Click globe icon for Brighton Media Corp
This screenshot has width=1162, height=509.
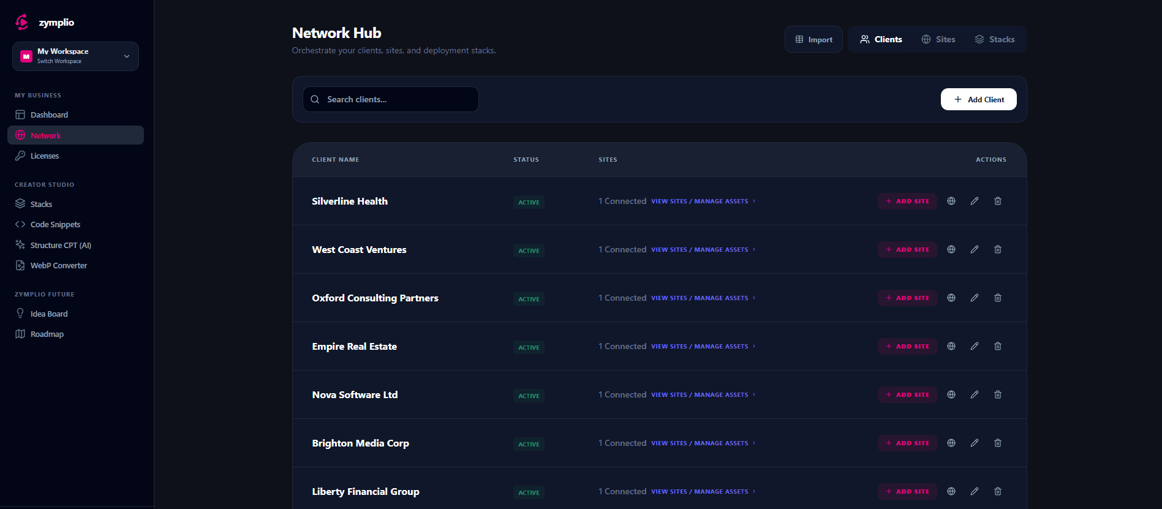pos(951,443)
